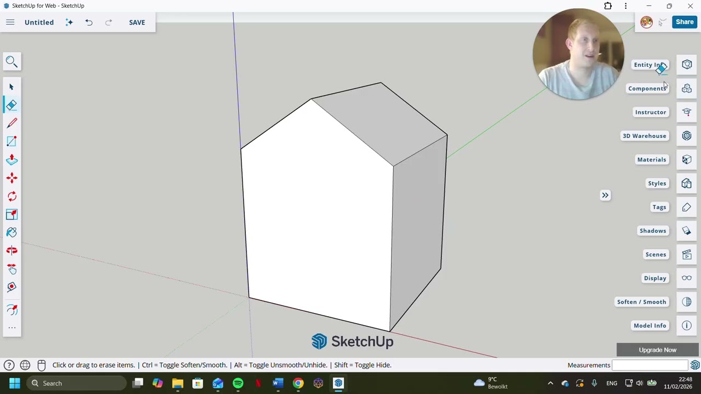Open the Soften / Smooth panel icon
701x394 pixels.
coord(687,302)
